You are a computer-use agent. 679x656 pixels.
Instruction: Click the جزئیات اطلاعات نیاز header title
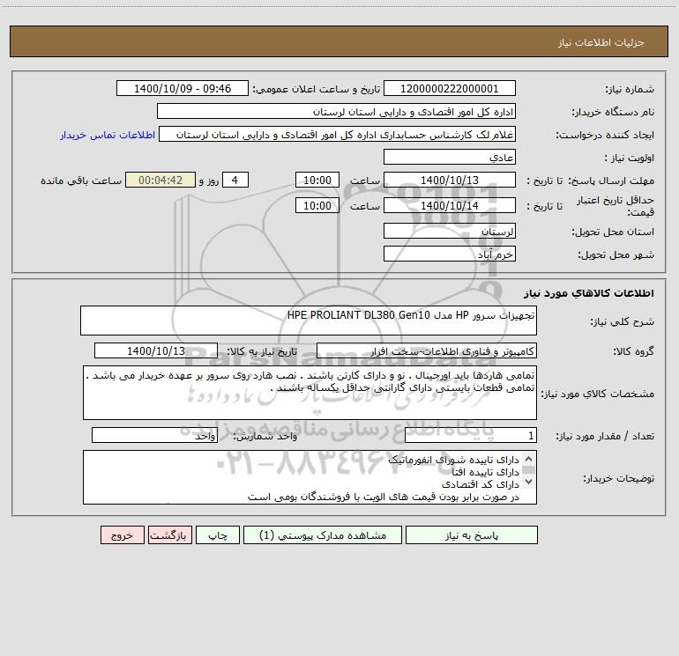pyautogui.click(x=601, y=42)
